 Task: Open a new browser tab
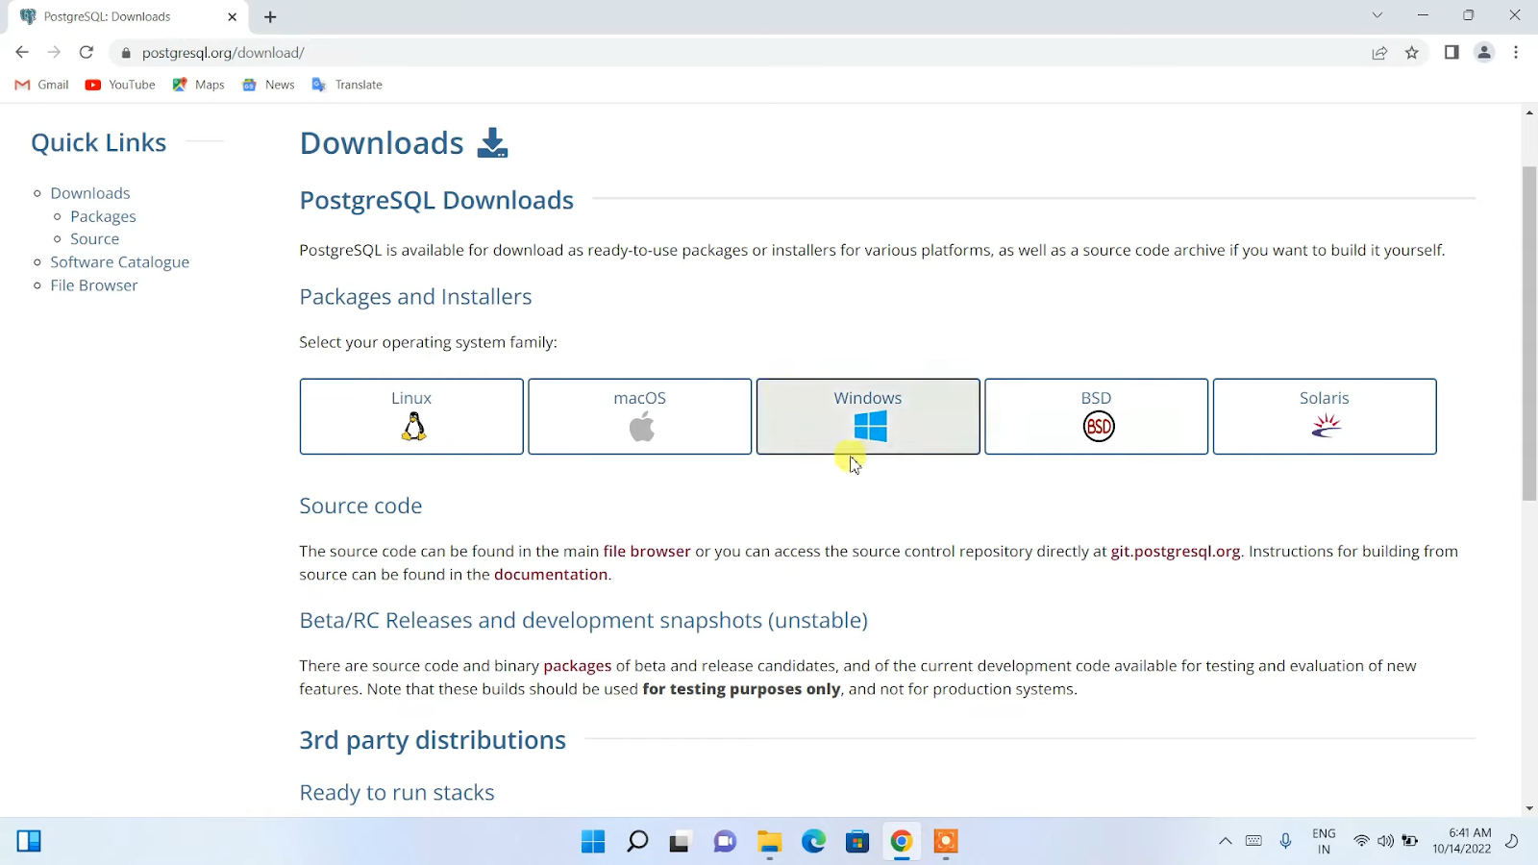270,16
